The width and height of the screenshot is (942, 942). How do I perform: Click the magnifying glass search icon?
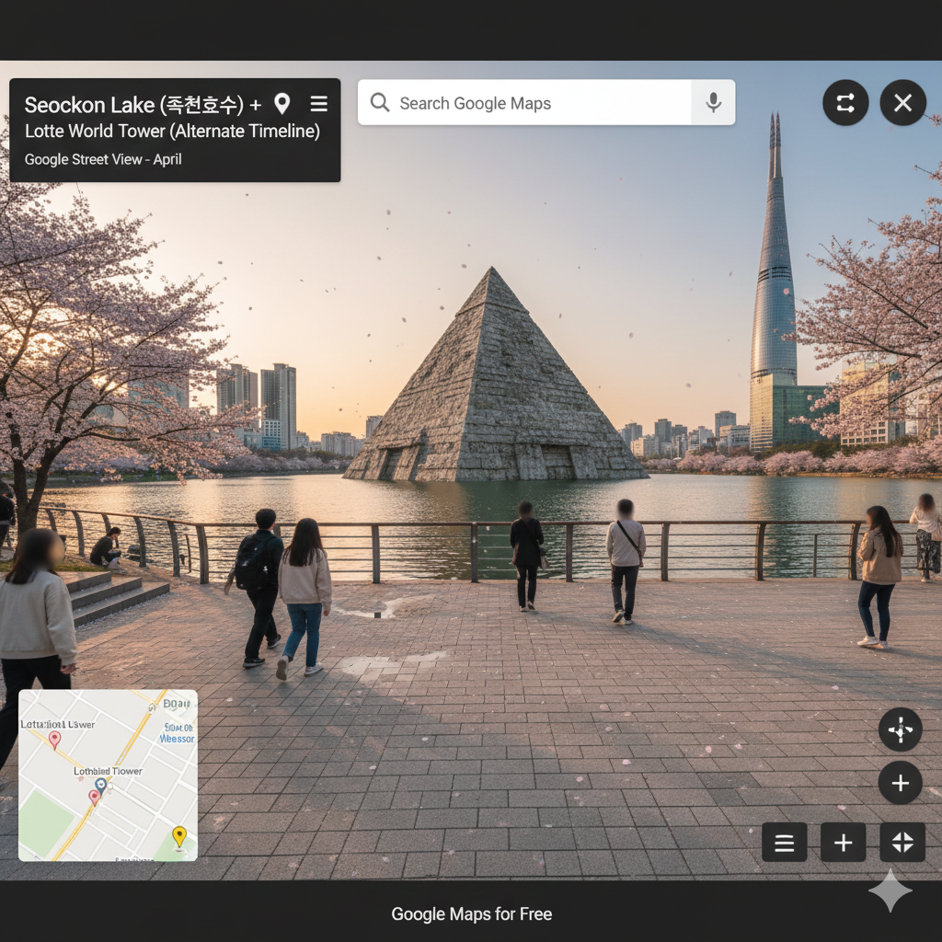380,102
